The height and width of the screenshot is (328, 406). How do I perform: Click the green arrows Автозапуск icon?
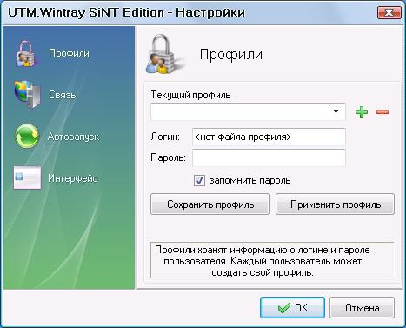coord(27,136)
